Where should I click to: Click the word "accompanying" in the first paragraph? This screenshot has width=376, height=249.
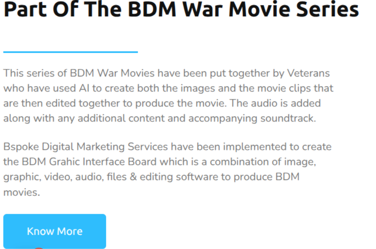[x=223, y=118]
